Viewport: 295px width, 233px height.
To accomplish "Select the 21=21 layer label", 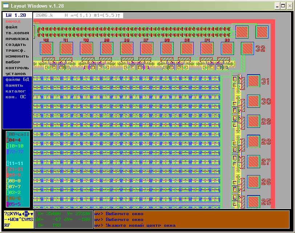I will [16, 169].
